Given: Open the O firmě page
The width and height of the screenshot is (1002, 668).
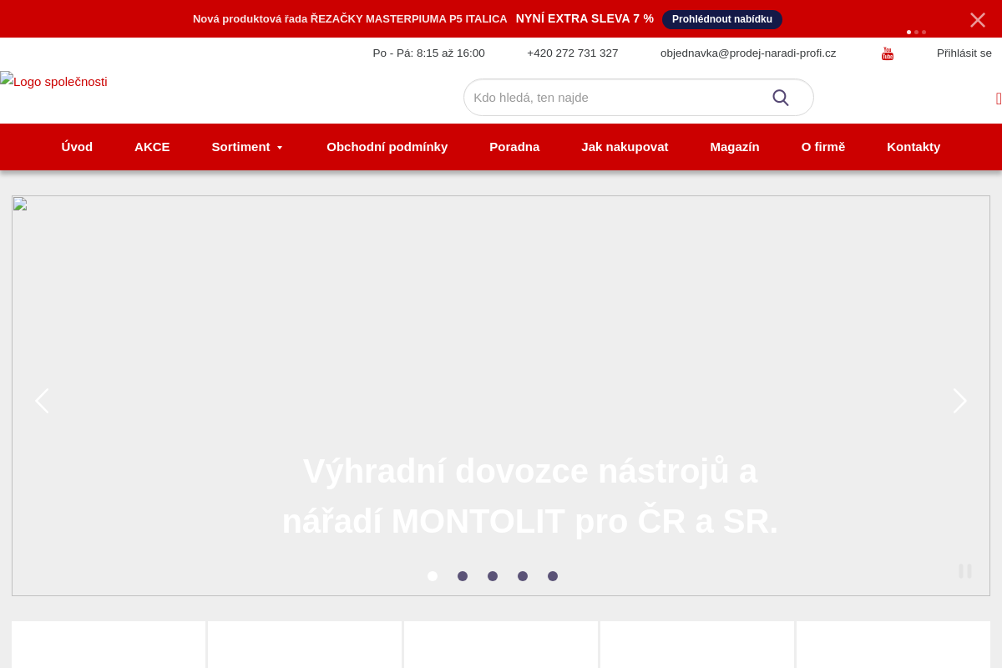Looking at the screenshot, I should (823, 147).
